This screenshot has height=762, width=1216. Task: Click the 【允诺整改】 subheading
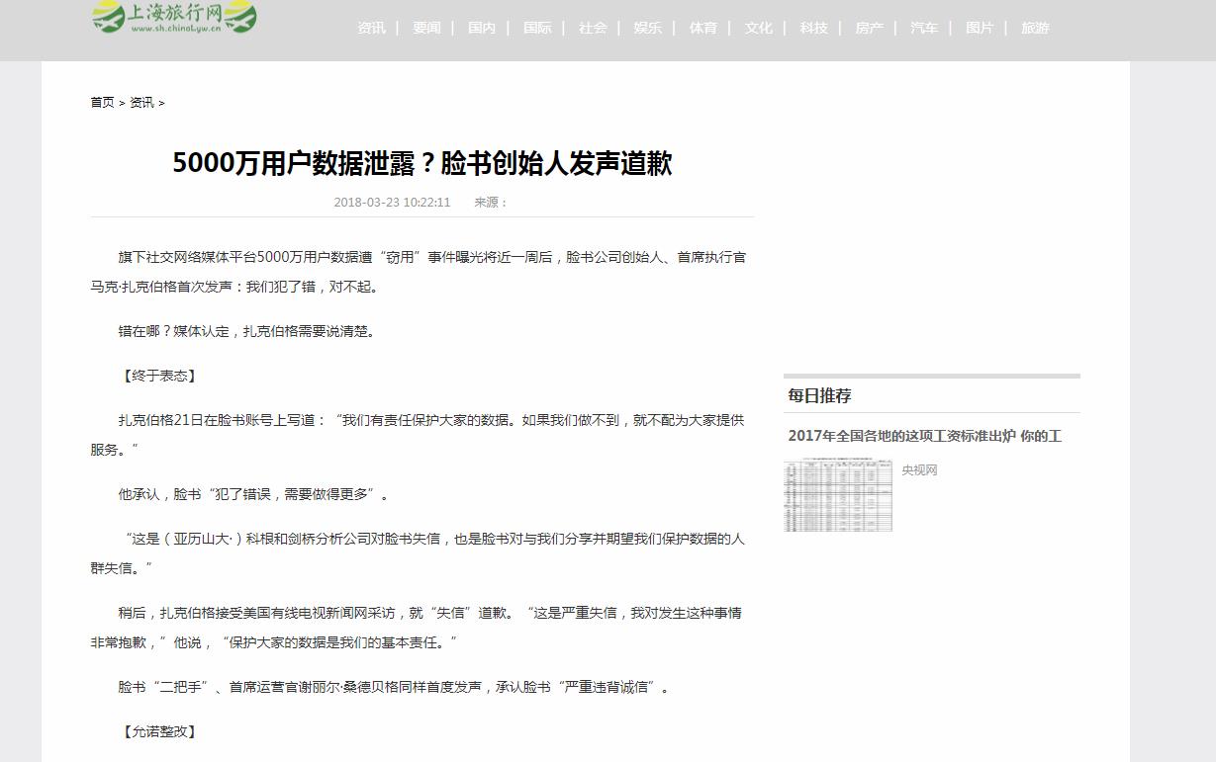(159, 731)
